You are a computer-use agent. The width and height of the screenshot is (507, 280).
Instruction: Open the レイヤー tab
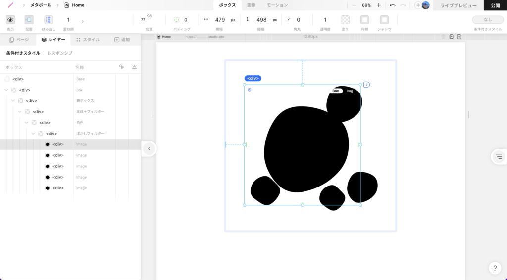coord(53,40)
